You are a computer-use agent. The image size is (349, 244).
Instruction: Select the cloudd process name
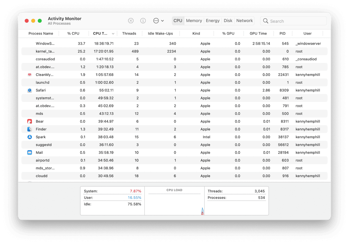click(42, 176)
